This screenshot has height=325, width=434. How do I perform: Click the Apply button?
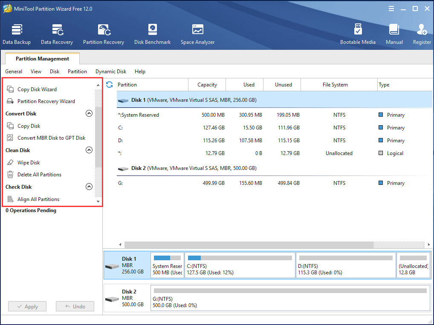point(27,306)
